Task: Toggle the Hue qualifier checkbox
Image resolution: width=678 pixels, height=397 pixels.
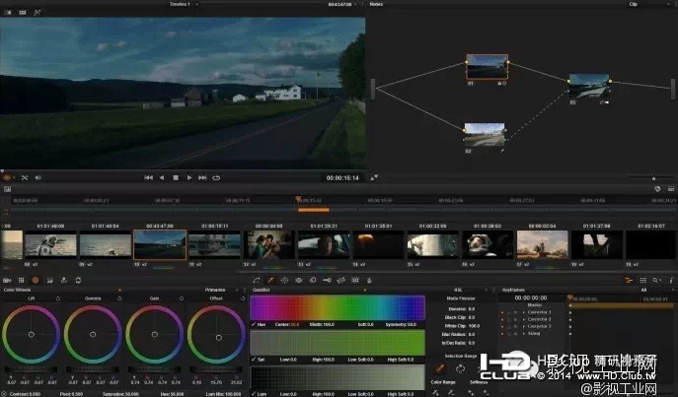Action: click(255, 325)
